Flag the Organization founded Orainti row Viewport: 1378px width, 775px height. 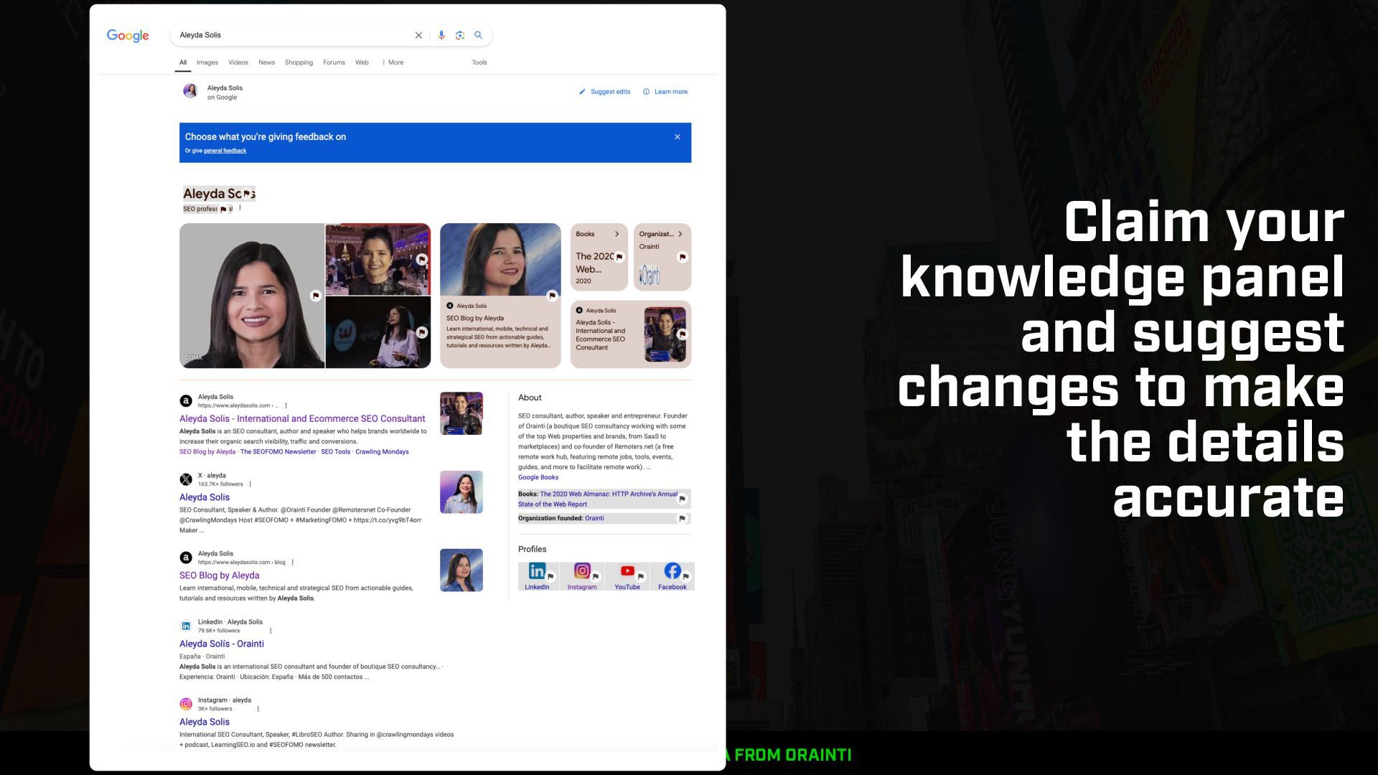click(x=682, y=518)
